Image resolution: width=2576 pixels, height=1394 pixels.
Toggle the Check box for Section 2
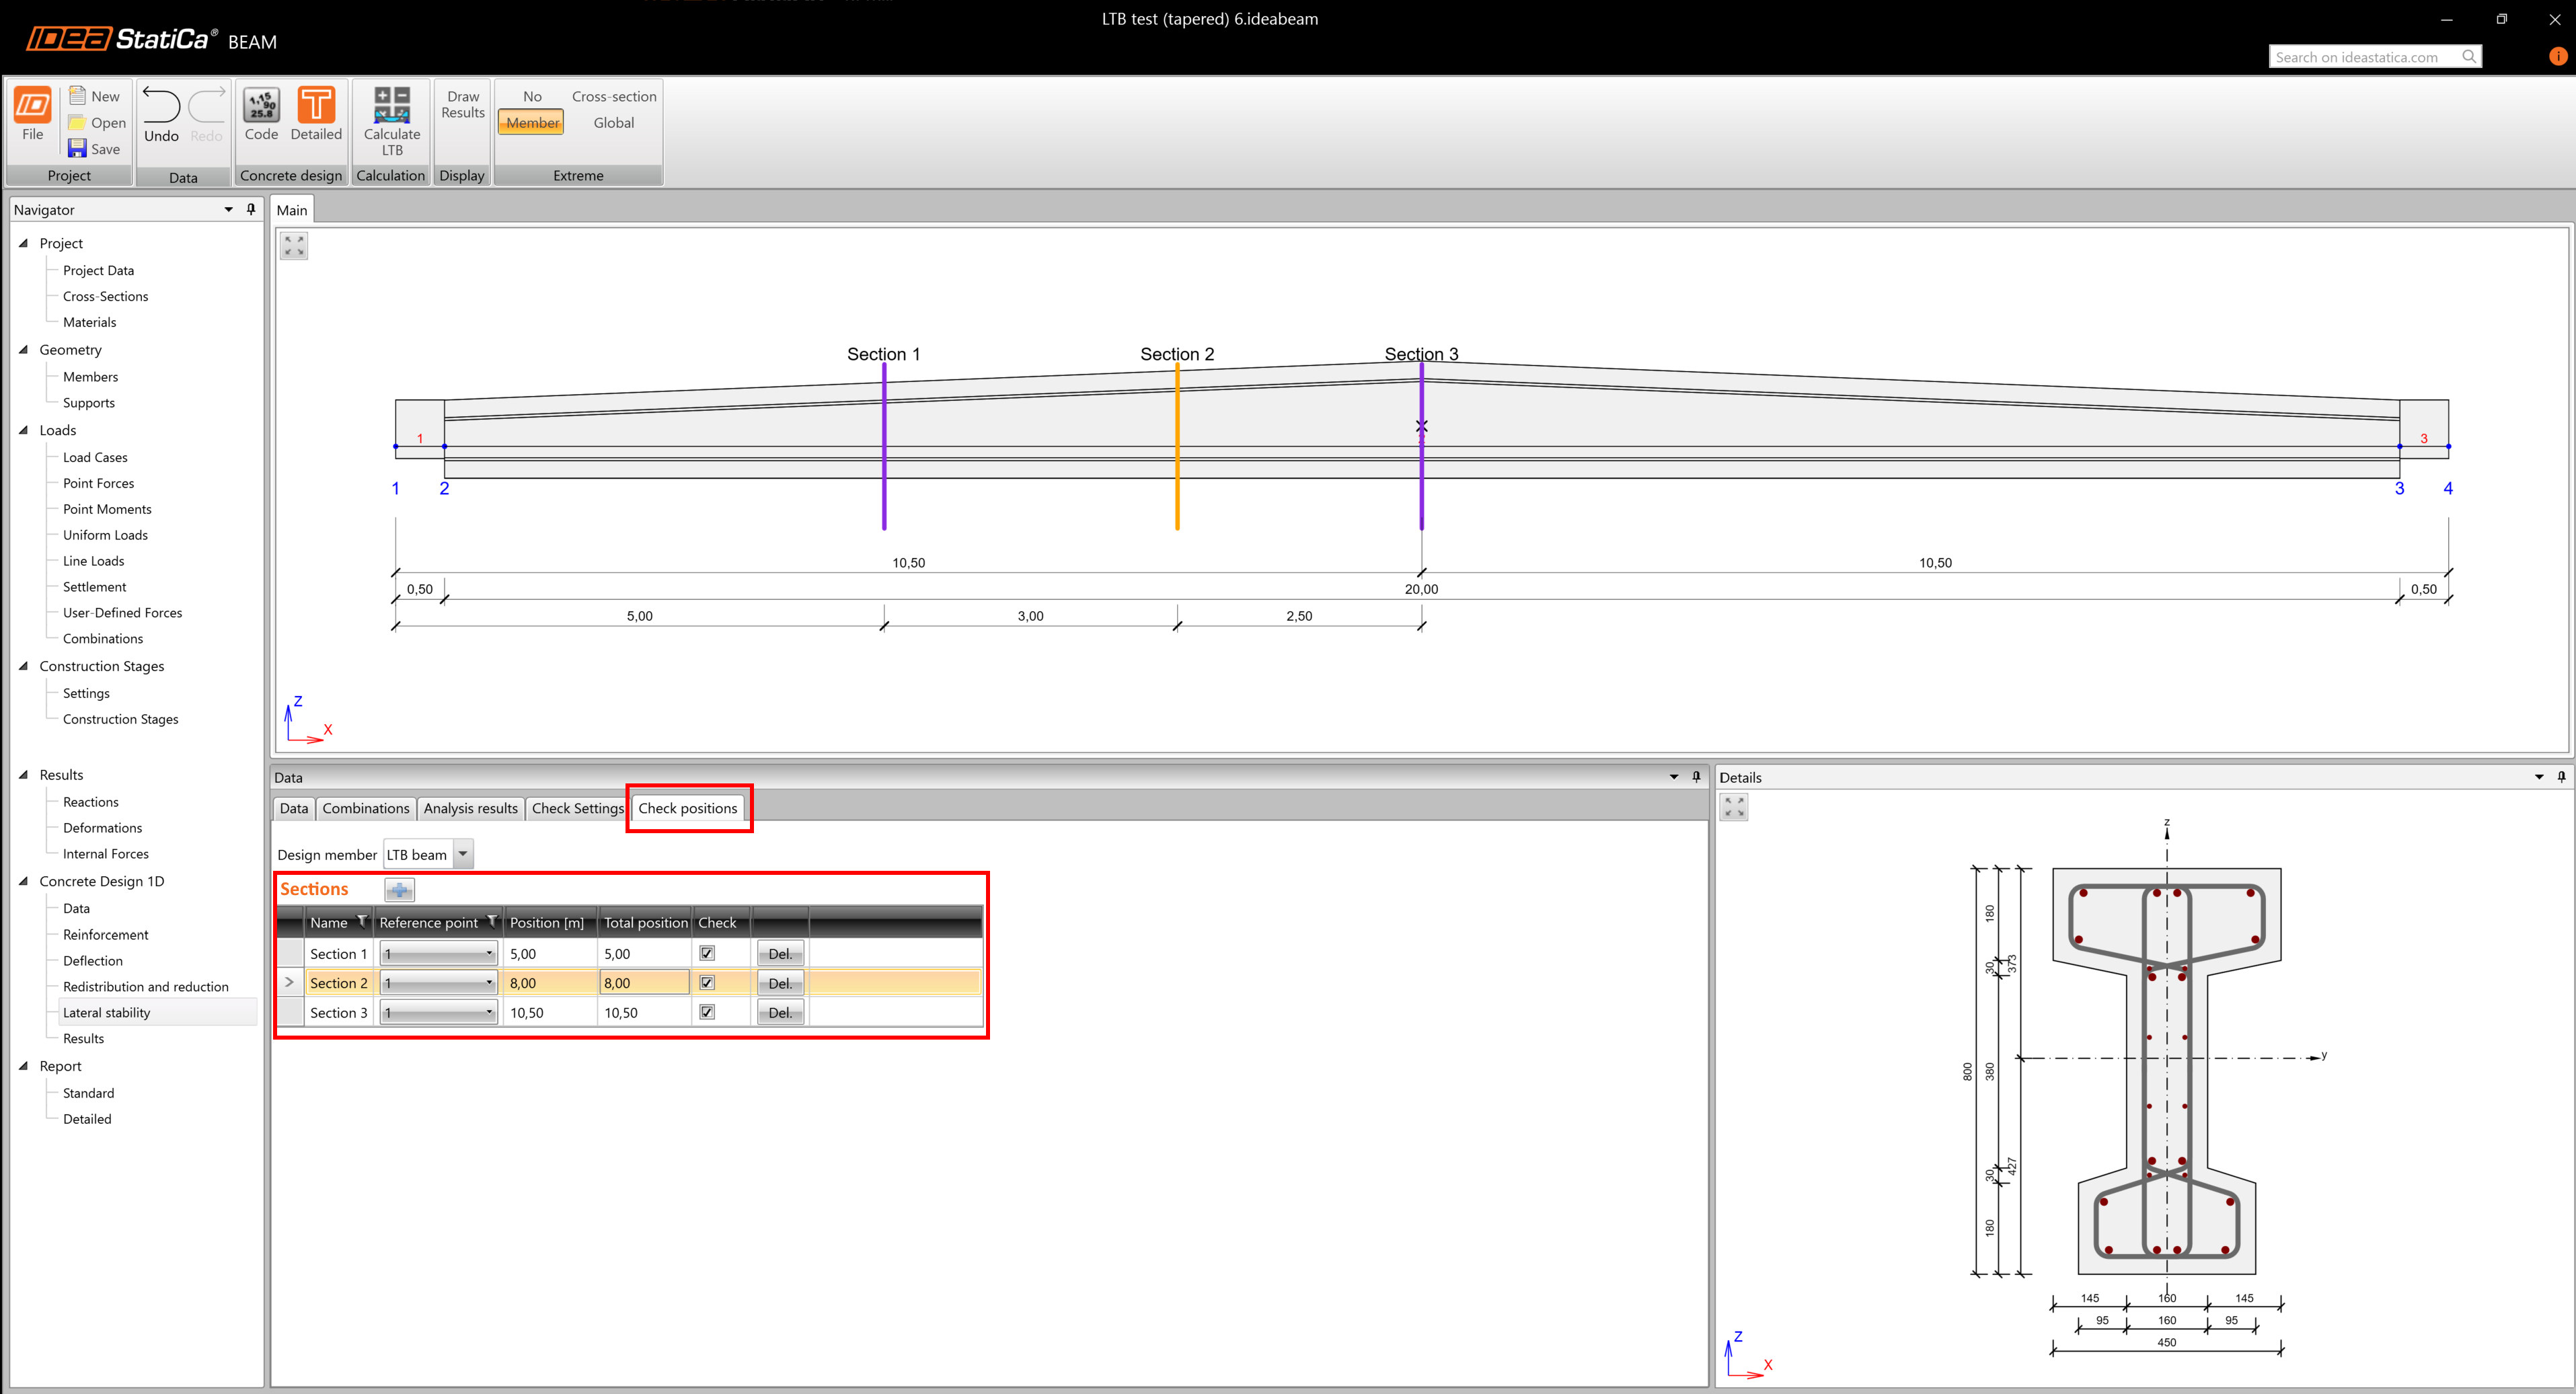coord(707,983)
